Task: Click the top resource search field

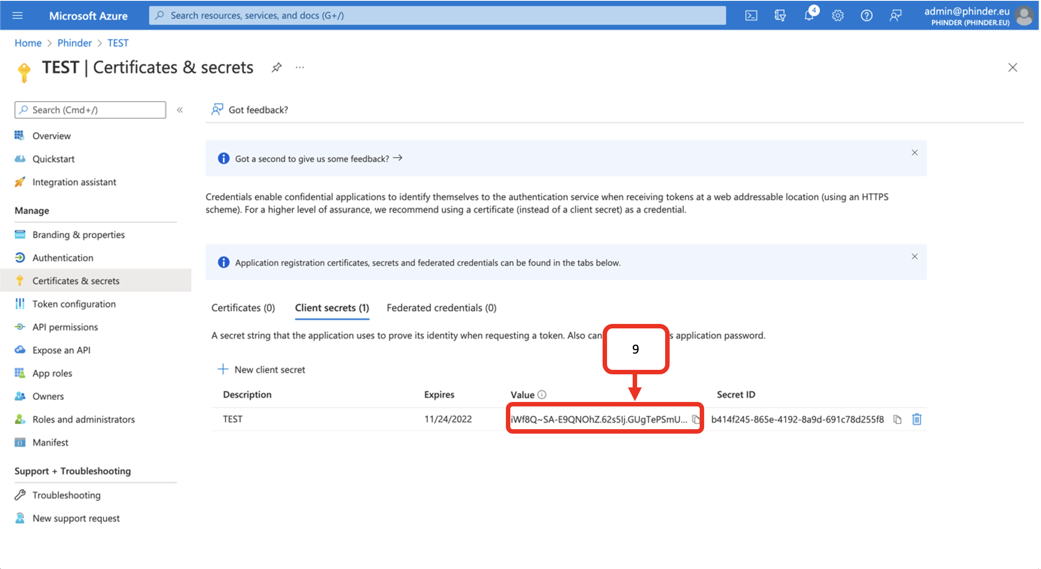Action: tap(437, 15)
